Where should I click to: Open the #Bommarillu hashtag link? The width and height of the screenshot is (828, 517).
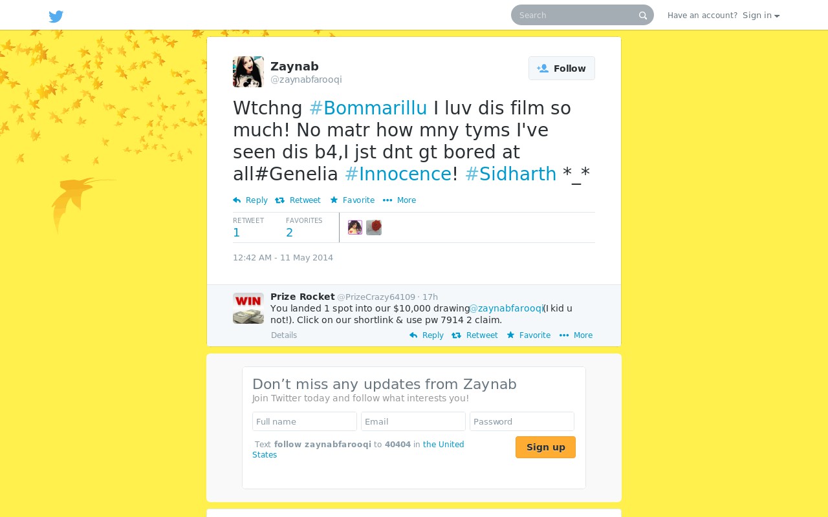point(368,108)
